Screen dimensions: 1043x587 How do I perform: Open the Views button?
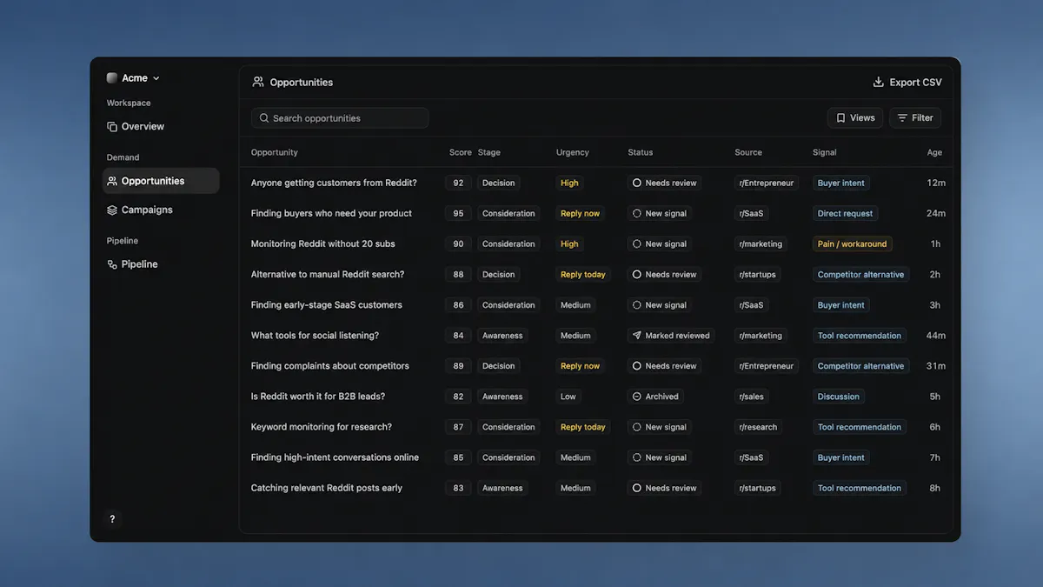[855, 118]
